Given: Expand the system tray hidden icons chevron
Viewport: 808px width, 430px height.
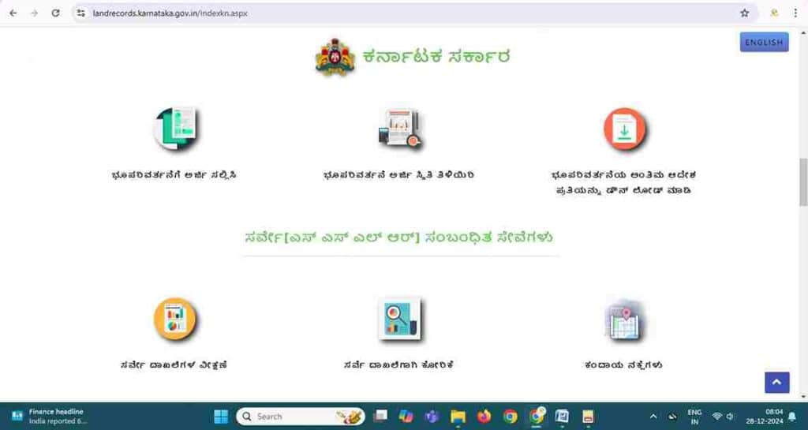Looking at the screenshot, I should 653,416.
